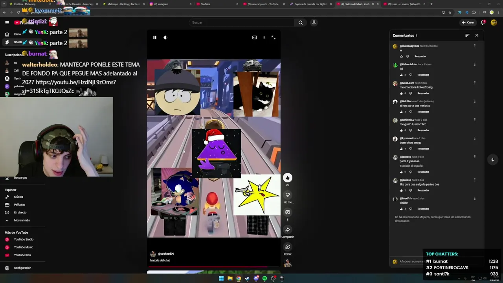Dislike the Short with the thumbs-down button
Image resolution: width=503 pixels, height=283 pixels.
[288, 195]
